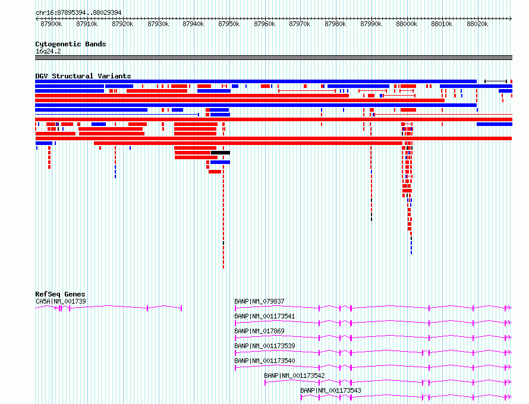Screen dimensions: 529x404
Task: Click the chr16:87895394..88029394 coordinate label
Action: click(78, 12)
